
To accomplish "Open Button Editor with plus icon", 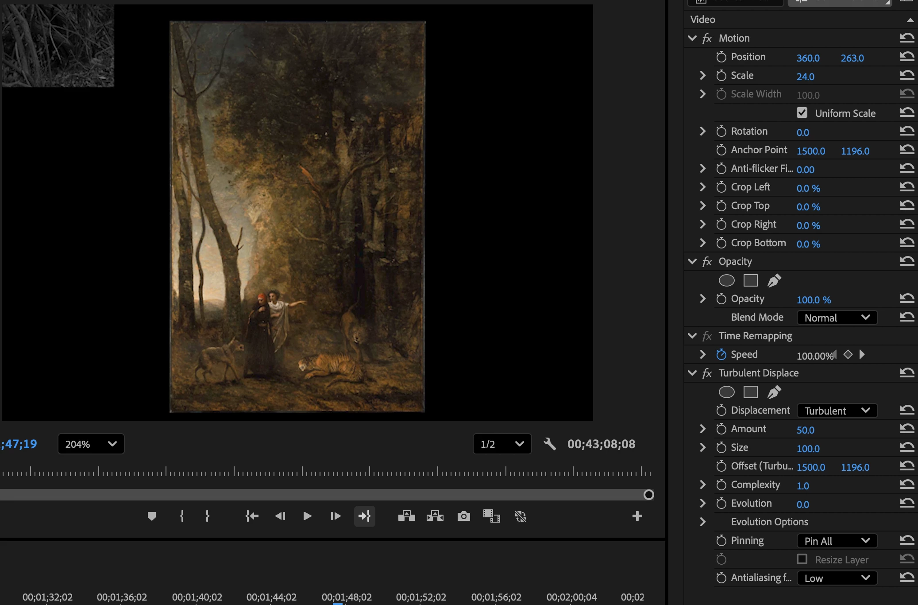I will pyautogui.click(x=637, y=516).
